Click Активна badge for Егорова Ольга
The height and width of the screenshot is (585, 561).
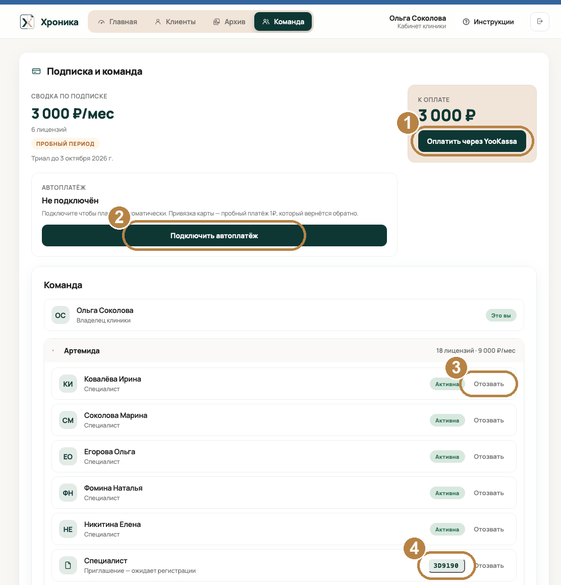pos(447,457)
